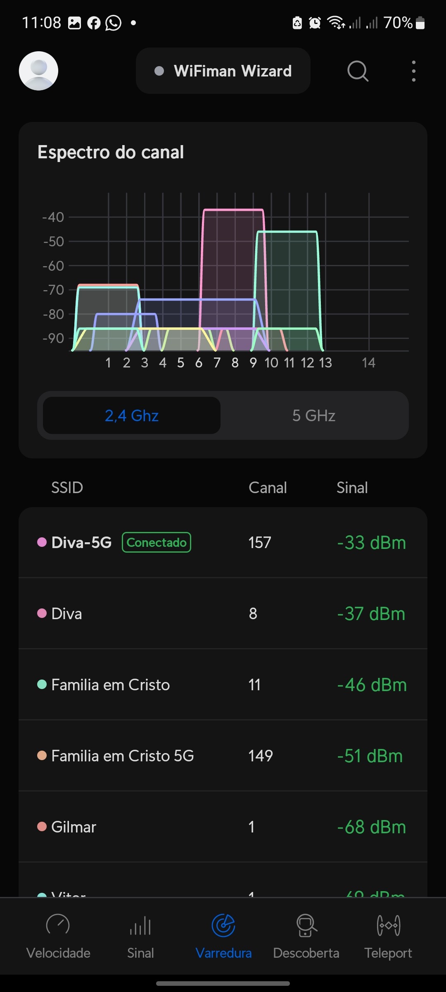Tap the Familia em Cristo 5G entry
Screen dimensions: 446x992
(223, 756)
